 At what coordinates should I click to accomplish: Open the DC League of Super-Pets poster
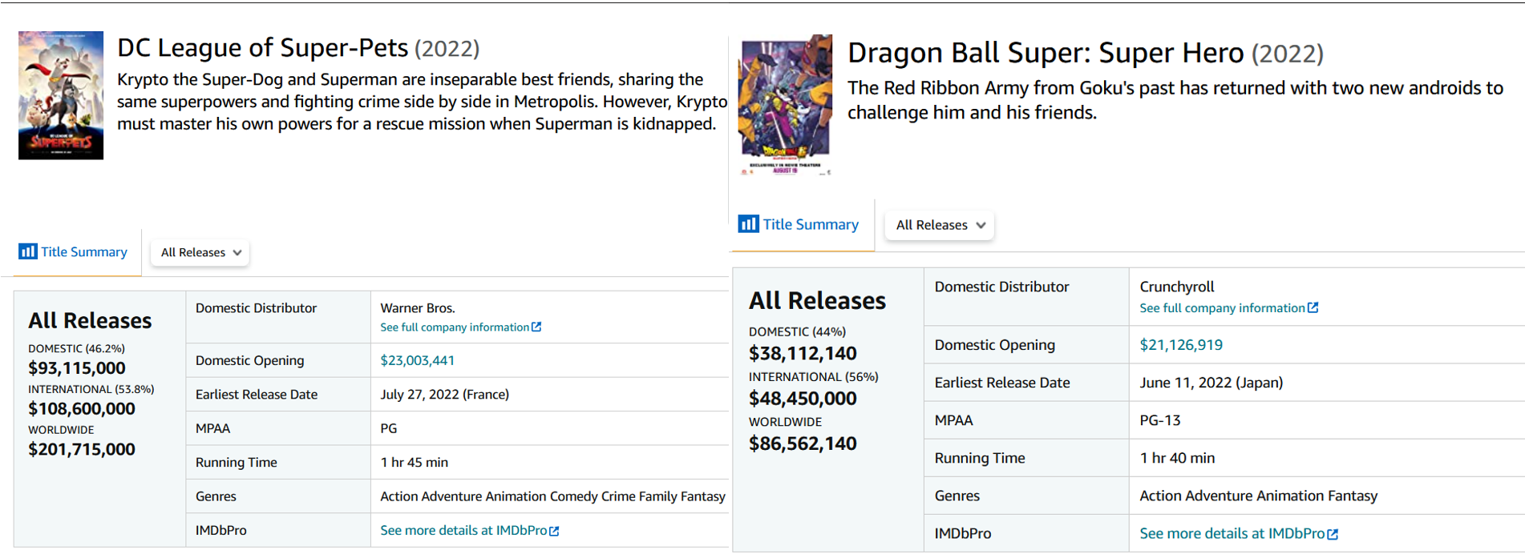tap(61, 95)
